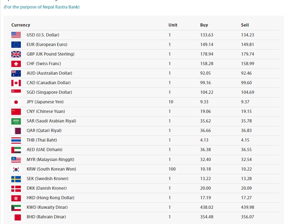The width and height of the screenshot is (284, 224).
Task: Click the Australian flag icon
Action: click(x=16, y=73)
